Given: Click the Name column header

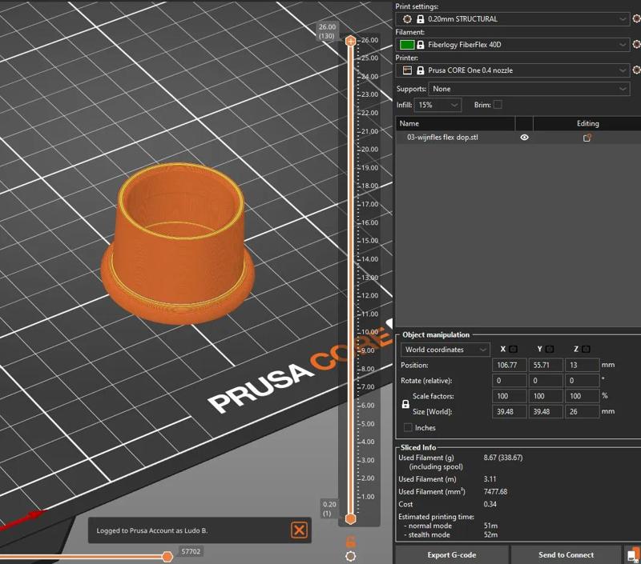Looking at the screenshot, I should pos(455,123).
